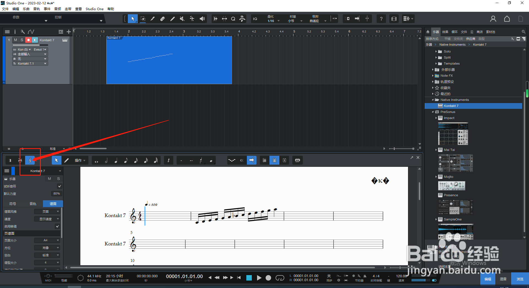Click the Mai Tai instrument thumbnail
Image resolution: width=529 pixels, height=288 pixels.
point(455,163)
